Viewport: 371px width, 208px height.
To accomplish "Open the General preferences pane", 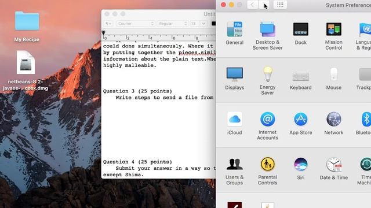I will point(234,33).
